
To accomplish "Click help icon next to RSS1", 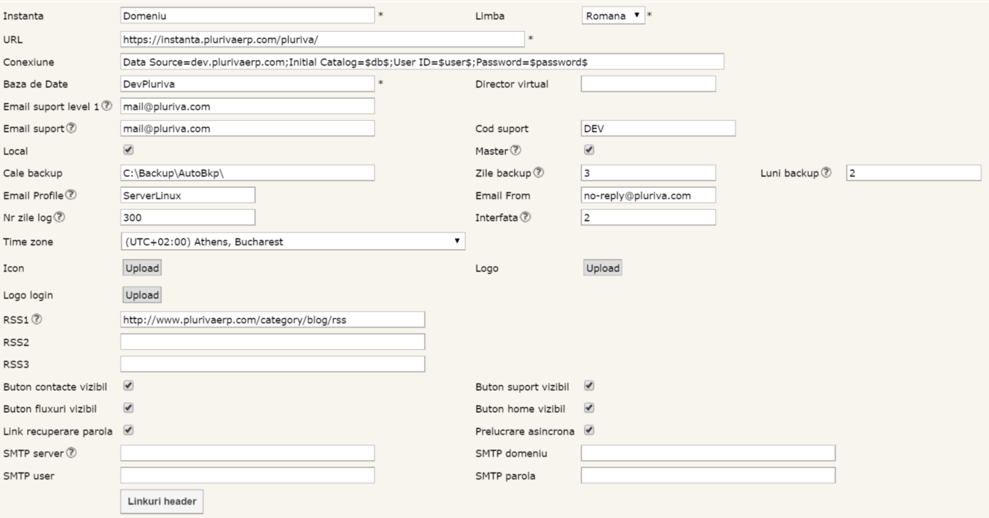I will point(37,319).
